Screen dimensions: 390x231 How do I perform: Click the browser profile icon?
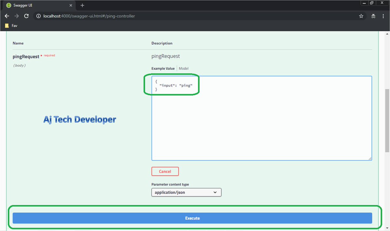point(373,16)
